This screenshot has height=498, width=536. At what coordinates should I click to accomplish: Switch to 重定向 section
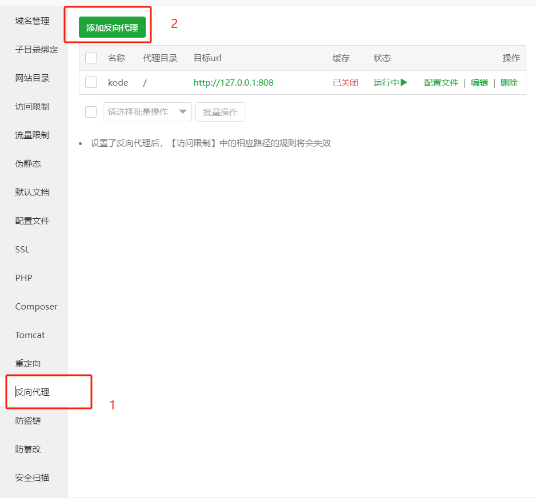(x=28, y=364)
